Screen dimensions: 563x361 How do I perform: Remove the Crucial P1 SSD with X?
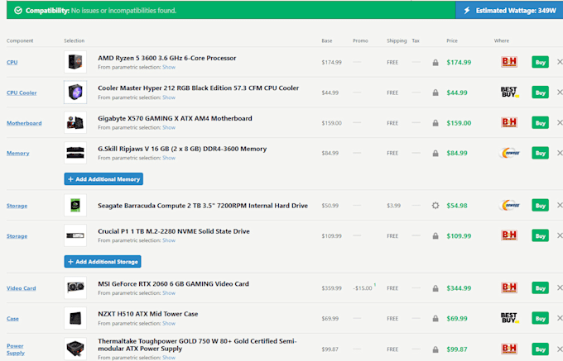(560, 235)
